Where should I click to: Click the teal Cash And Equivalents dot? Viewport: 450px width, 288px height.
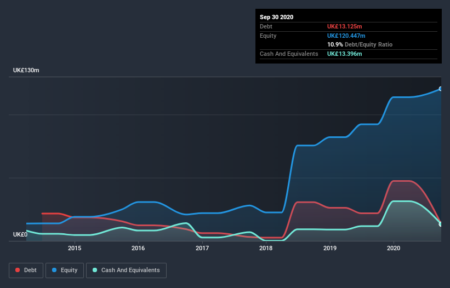pos(95,270)
